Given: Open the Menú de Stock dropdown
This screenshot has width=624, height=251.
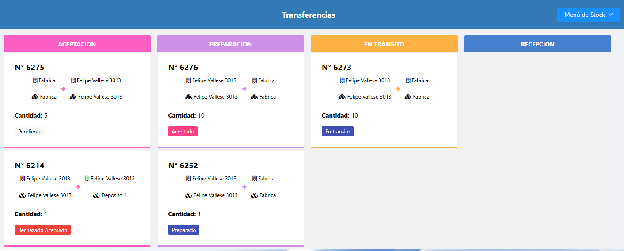Looking at the screenshot, I should pyautogui.click(x=588, y=15).
